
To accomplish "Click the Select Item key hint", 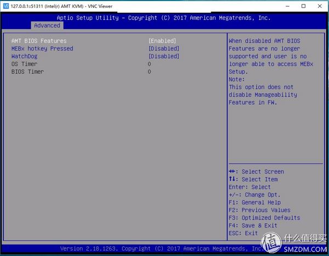I will click(253, 179).
